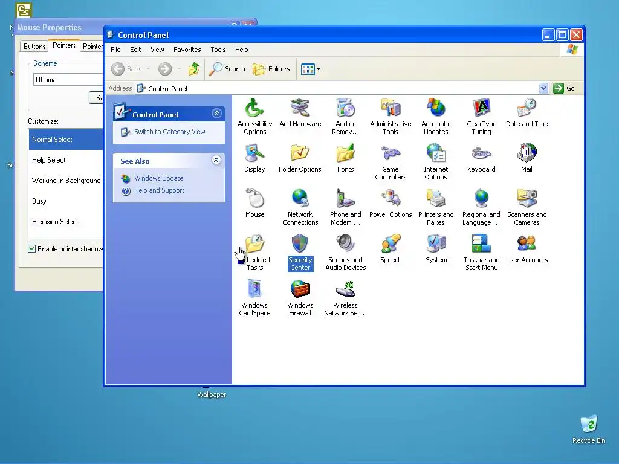Open Network Connections
The width and height of the screenshot is (619, 464).
click(300, 208)
